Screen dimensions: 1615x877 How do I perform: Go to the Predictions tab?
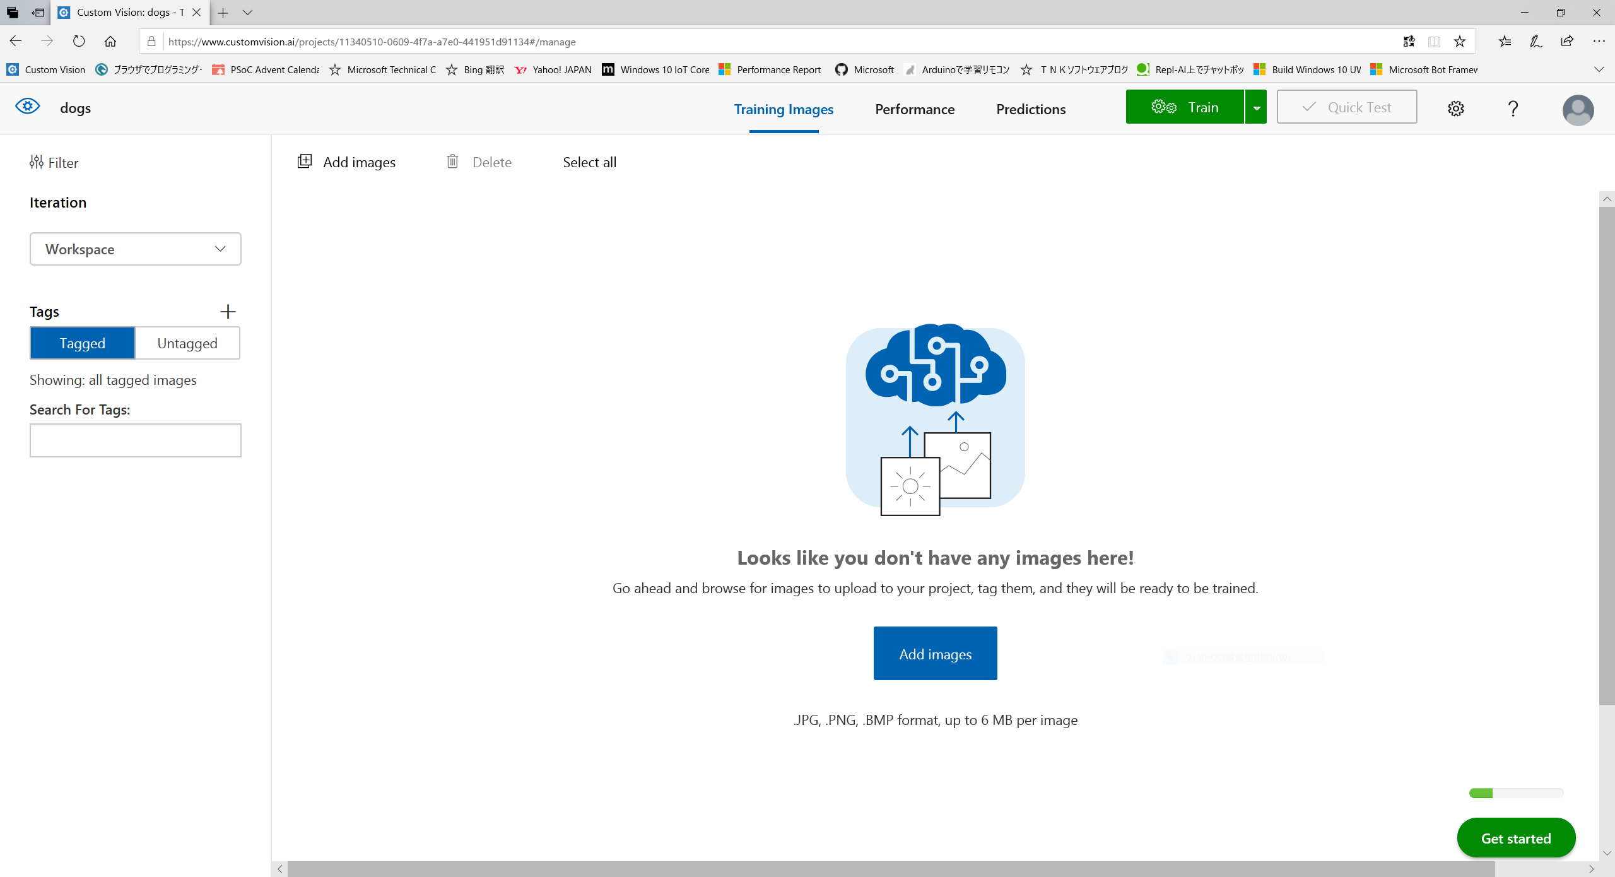coord(1031,109)
